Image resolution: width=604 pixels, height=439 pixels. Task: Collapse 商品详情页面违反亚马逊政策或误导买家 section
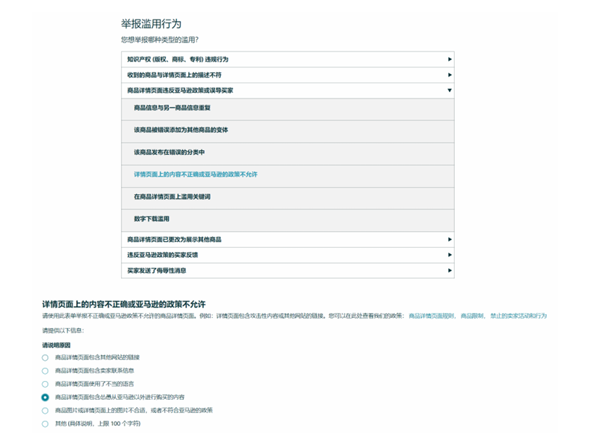click(288, 91)
